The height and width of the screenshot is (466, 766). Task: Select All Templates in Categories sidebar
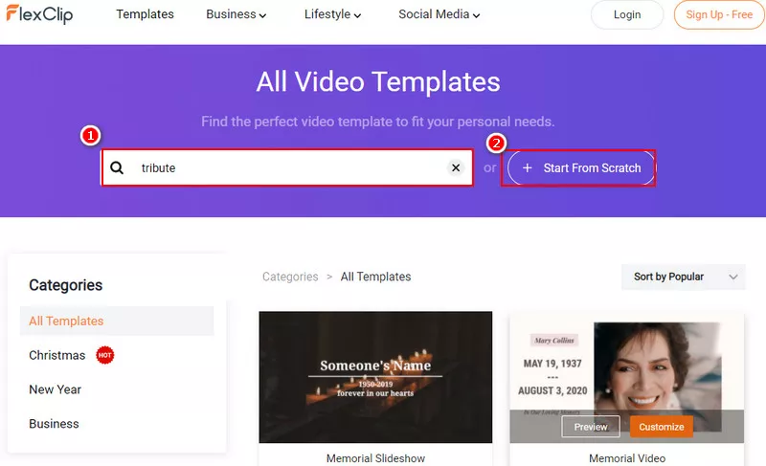[117, 322]
